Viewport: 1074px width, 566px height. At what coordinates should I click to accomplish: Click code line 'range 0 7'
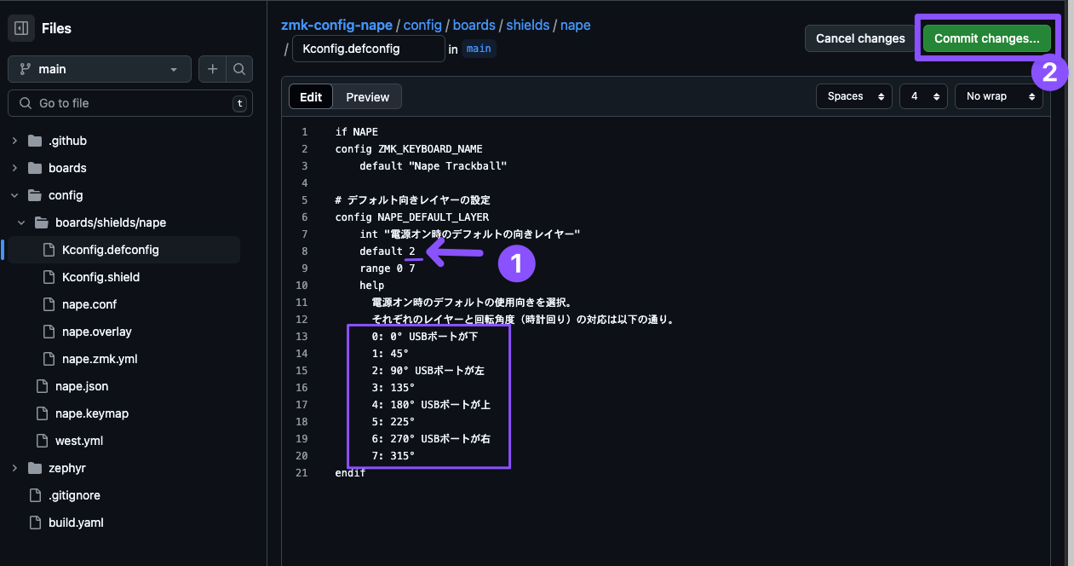pyautogui.click(x=388, y=268)
